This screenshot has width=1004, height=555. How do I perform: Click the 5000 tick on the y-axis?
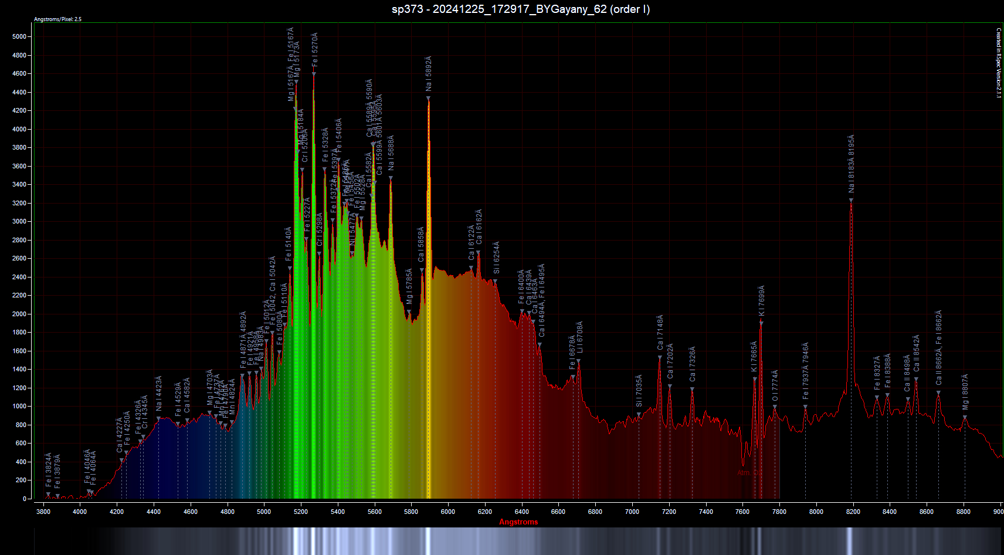(19, 36)
